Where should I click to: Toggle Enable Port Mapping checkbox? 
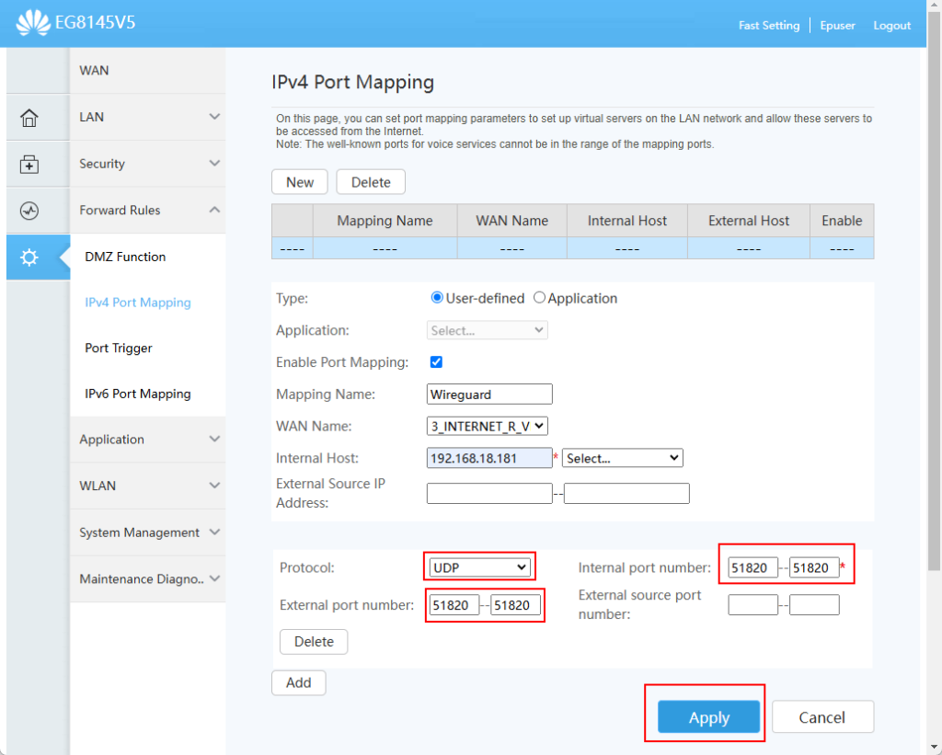coord(436,362)
